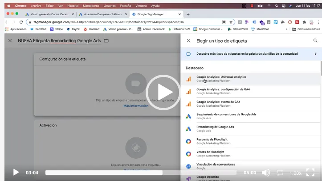Click the evento de GA4 Analytics icon
The height and width of the screenshot is (181, 322).
coord(188,104)
